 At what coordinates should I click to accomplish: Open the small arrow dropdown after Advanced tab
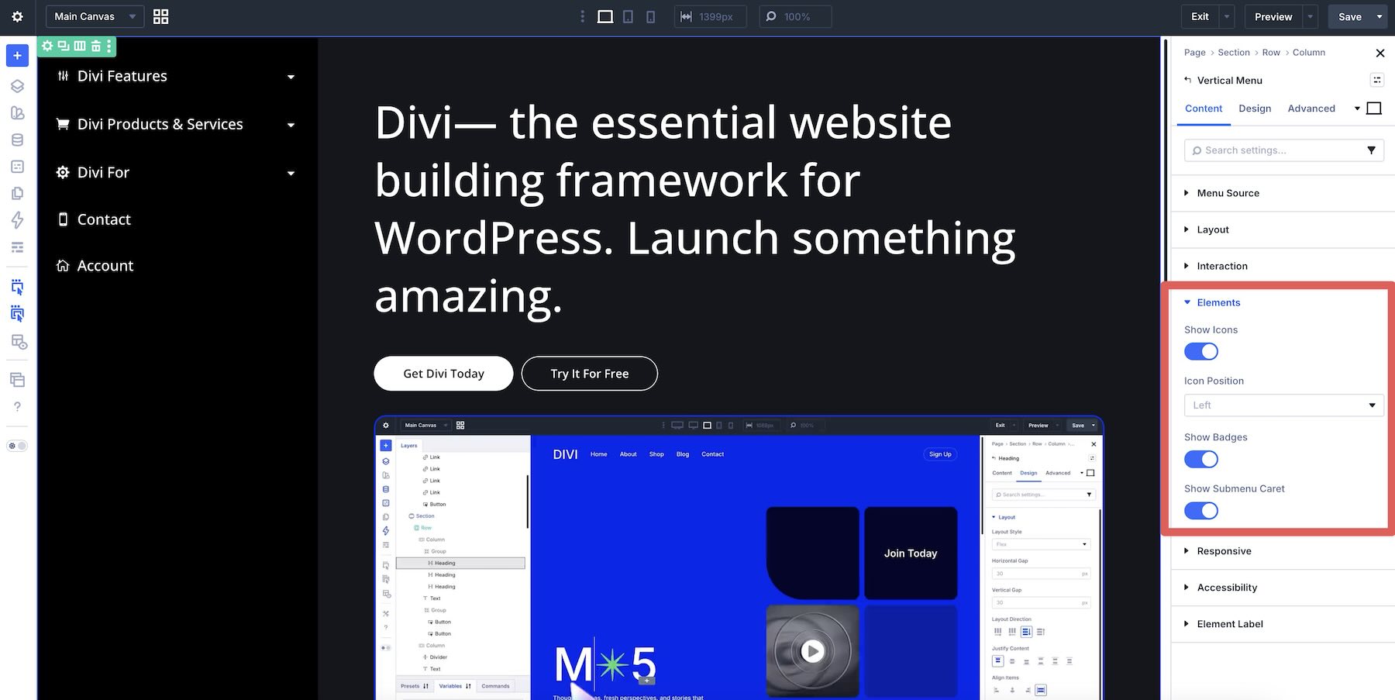(1357, 109)
